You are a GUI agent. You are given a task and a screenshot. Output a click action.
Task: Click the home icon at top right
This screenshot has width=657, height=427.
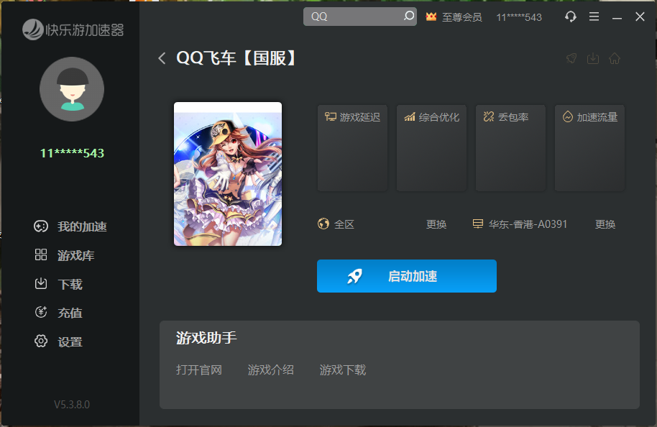[615, 58]
